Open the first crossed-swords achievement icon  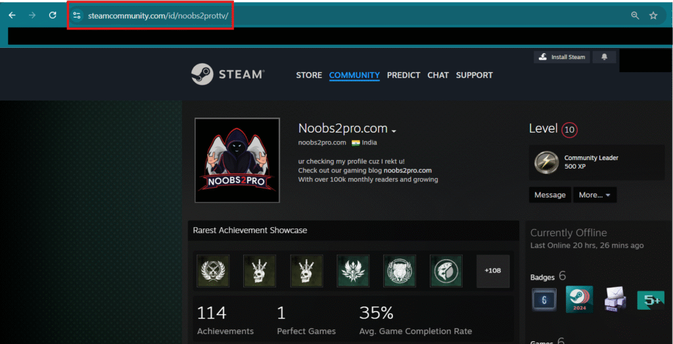click(x=213, y=271)
